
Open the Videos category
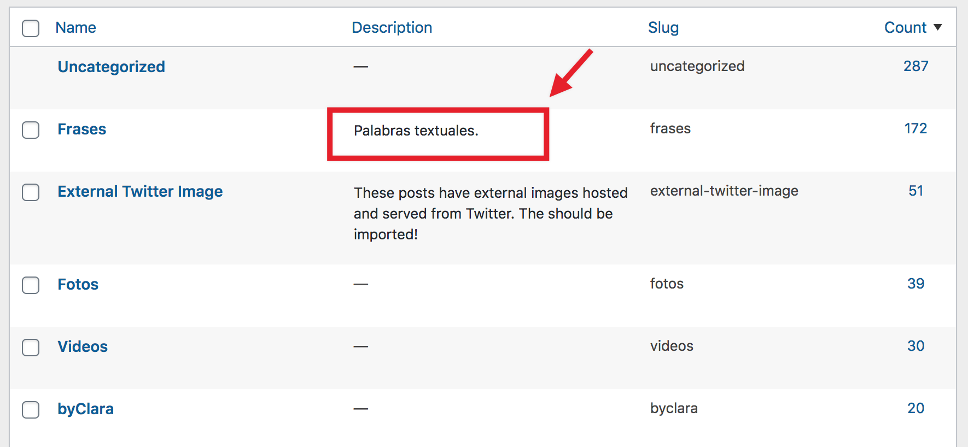pos(83,346)
